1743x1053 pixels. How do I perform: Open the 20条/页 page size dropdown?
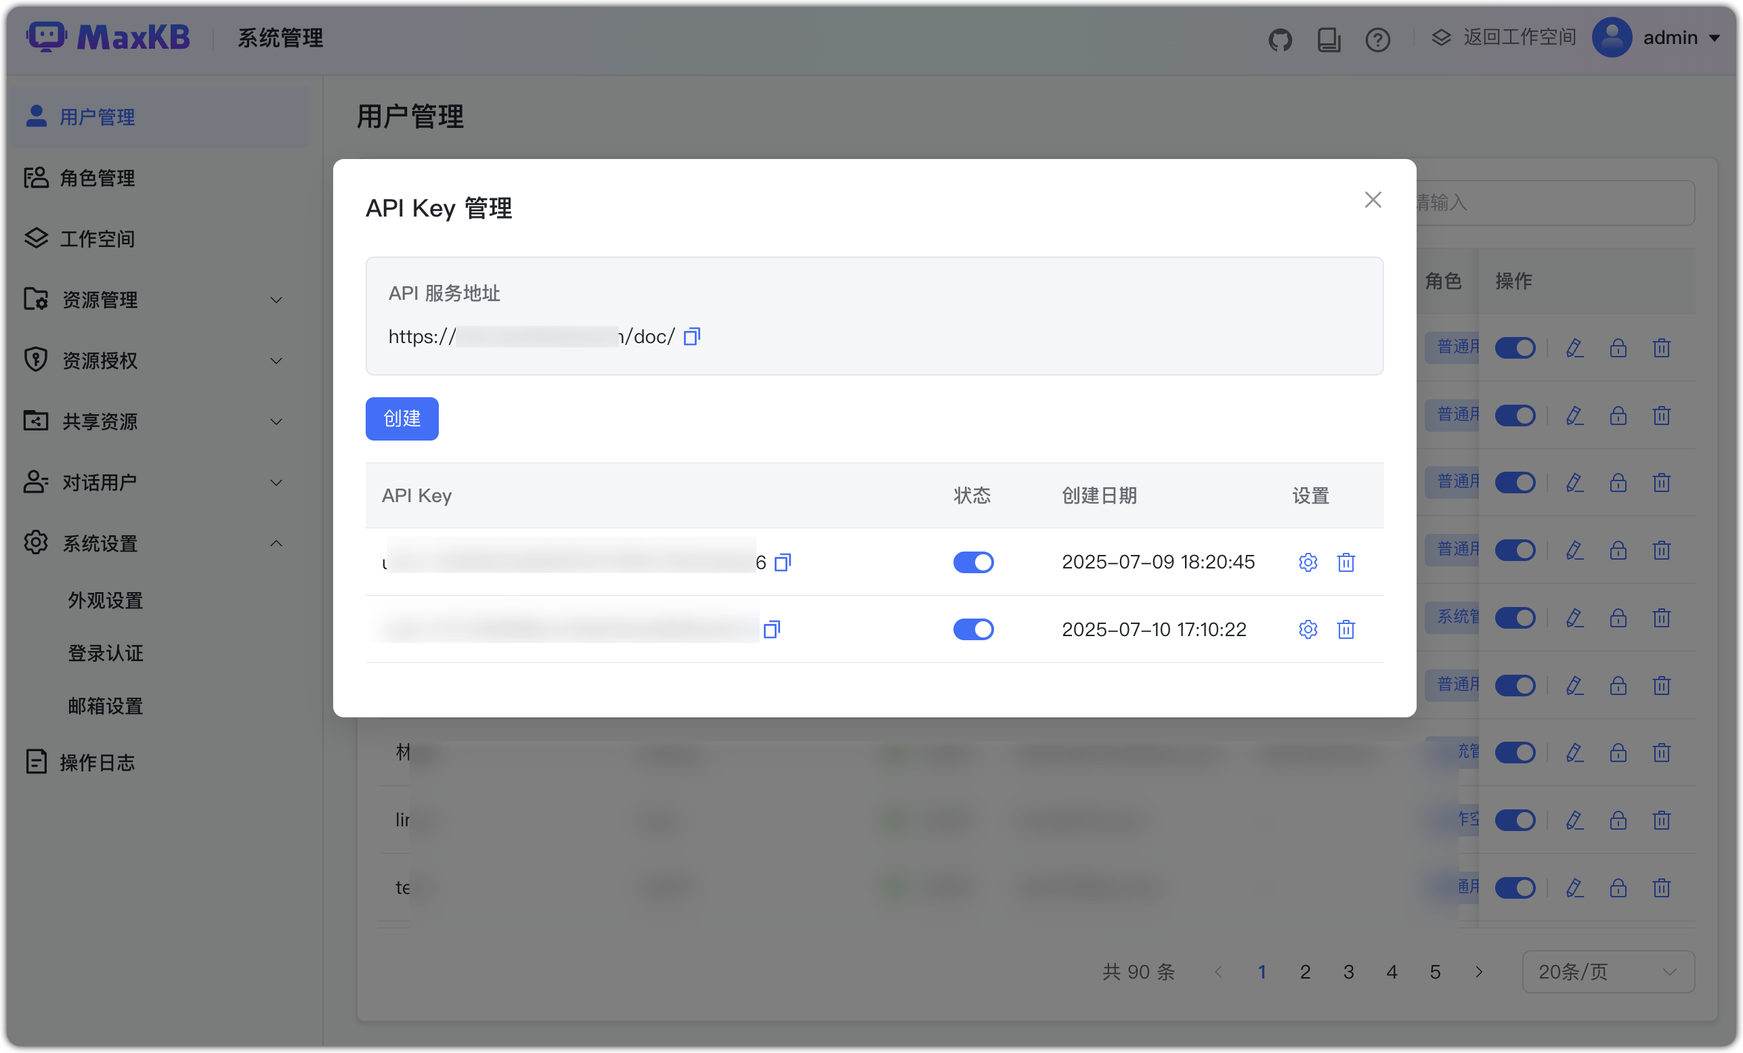click(x=1608, y=972)
